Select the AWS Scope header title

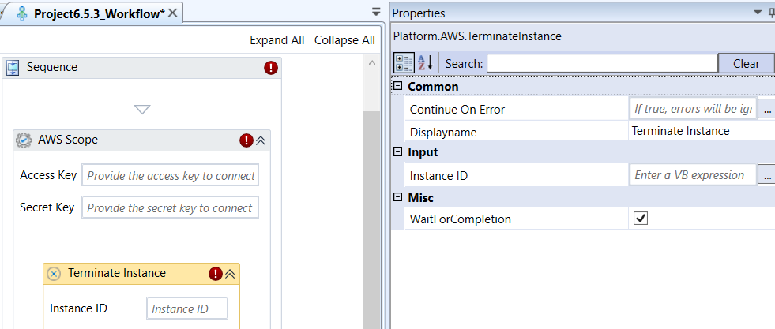[68, 140]
